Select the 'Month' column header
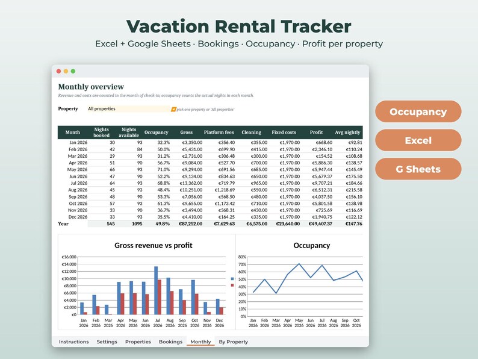478x359 pixels. coord(73,133)
